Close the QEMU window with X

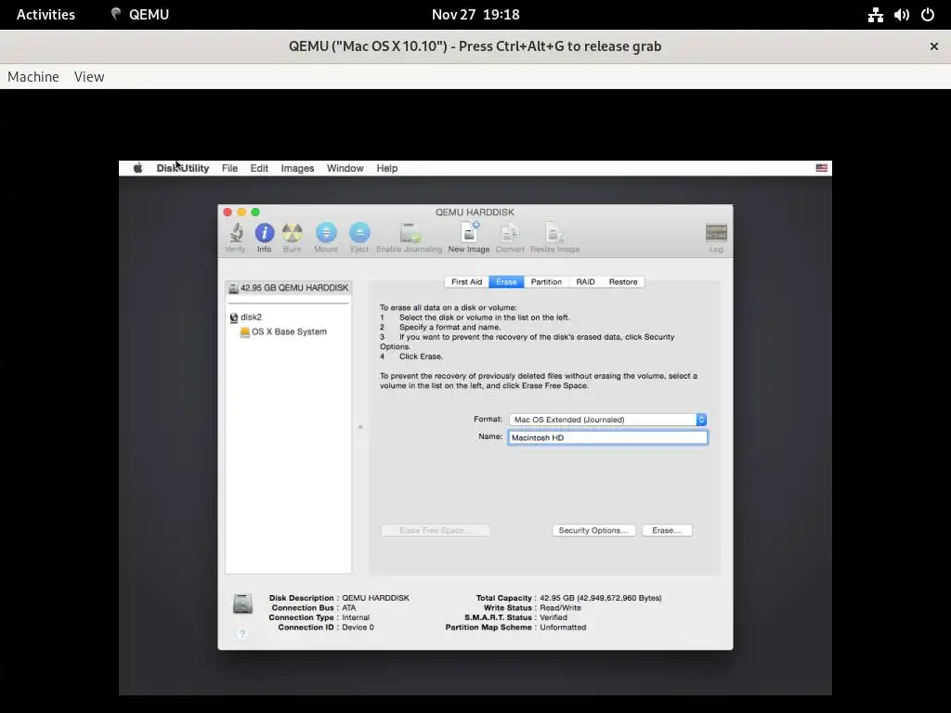(934, 46)
